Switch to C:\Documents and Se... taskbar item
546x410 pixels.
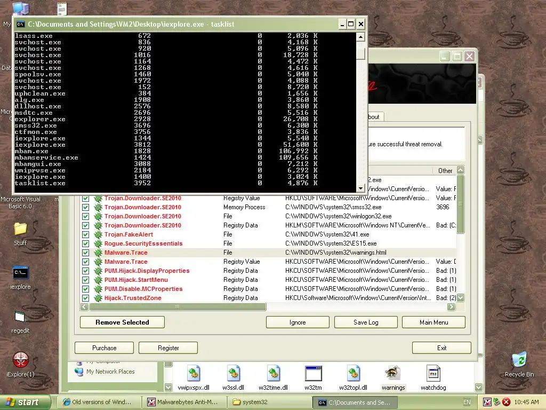pos(355,402)
